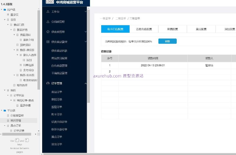Click the page icon beside 退款申请
Image resolution: width=236 pixels, height=155 pixels.
(17, 105)
